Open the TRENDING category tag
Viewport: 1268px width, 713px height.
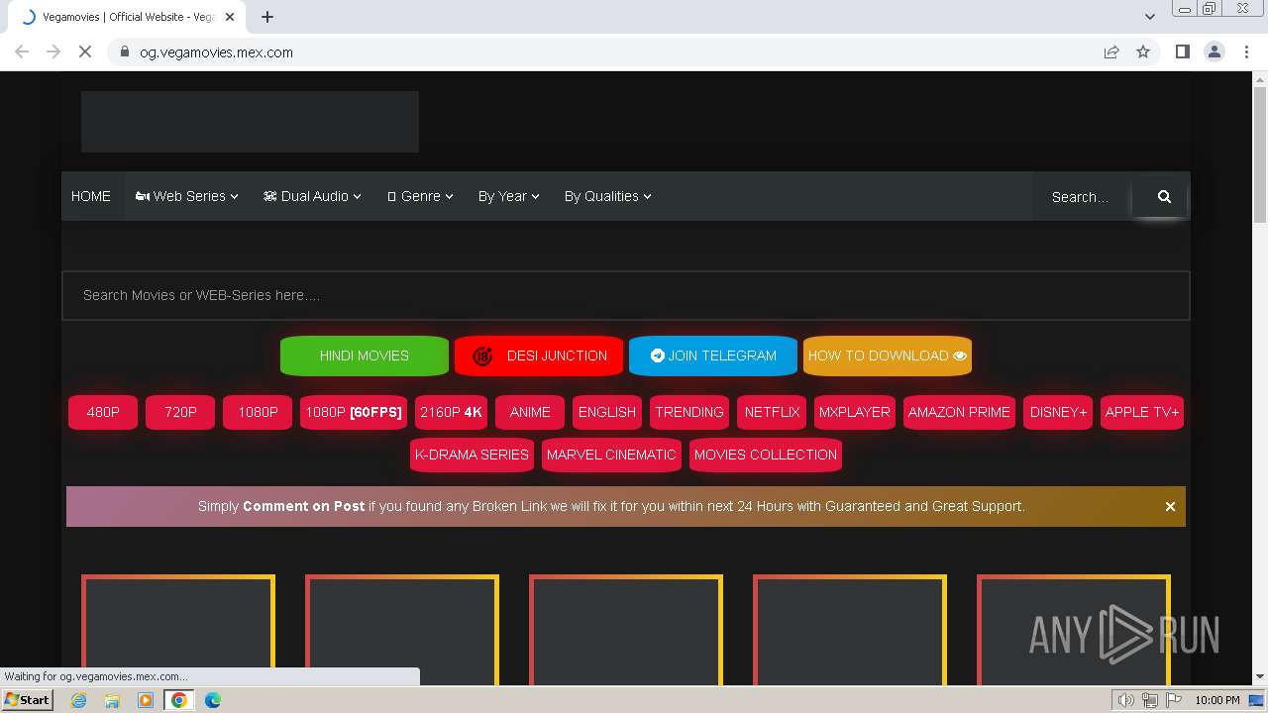(x=689, y=412)
